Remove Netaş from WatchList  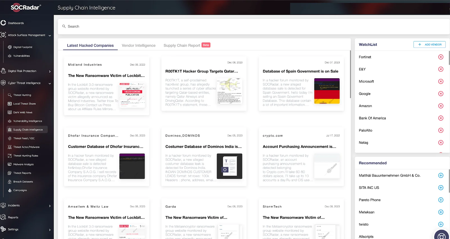click(441, 142)
